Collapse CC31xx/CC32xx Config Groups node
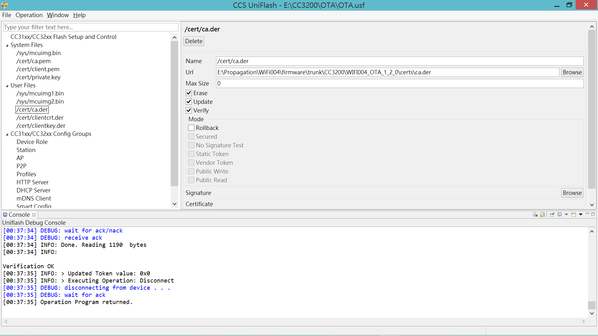598x336 pixels. [7, 134]
